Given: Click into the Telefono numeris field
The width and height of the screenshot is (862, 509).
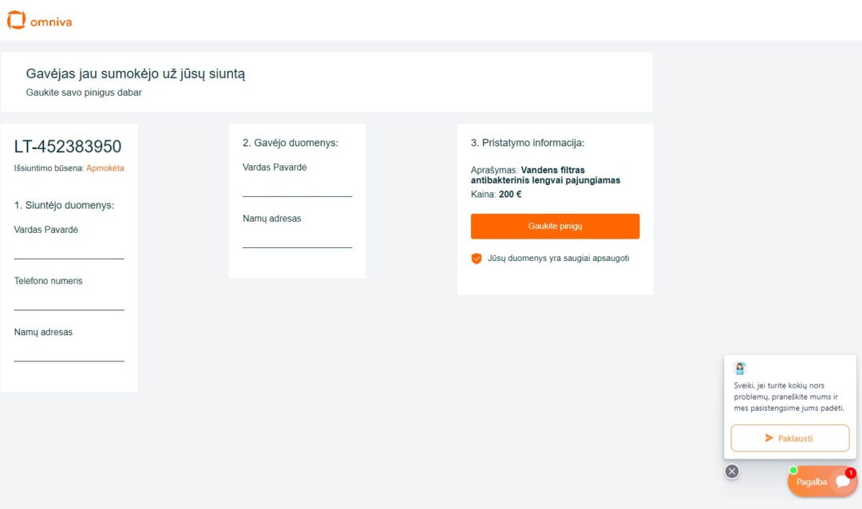Looking at the screenshot, I should (69, 302).
